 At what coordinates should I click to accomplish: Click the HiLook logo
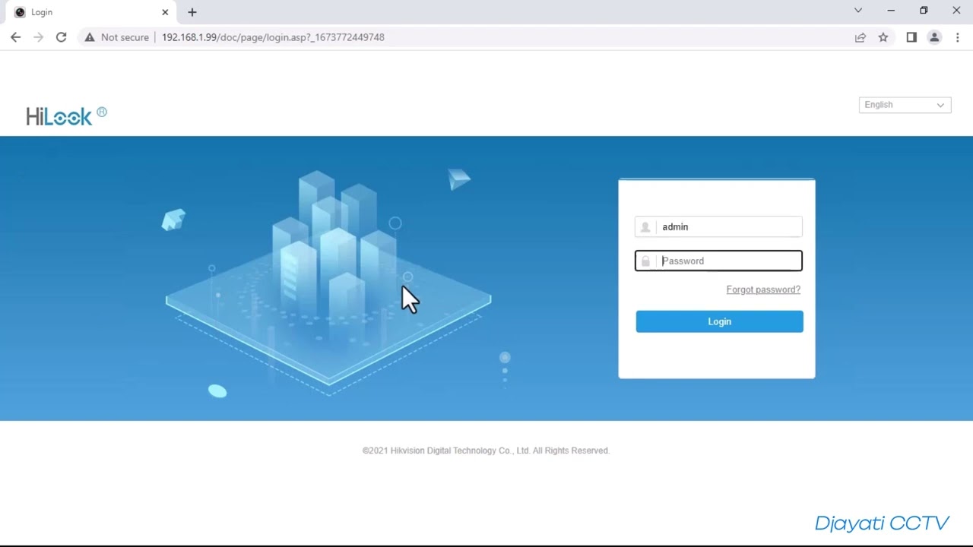[66, 115]
